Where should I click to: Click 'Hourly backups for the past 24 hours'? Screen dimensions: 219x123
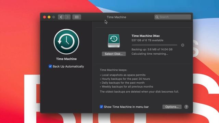coord(126,79)
